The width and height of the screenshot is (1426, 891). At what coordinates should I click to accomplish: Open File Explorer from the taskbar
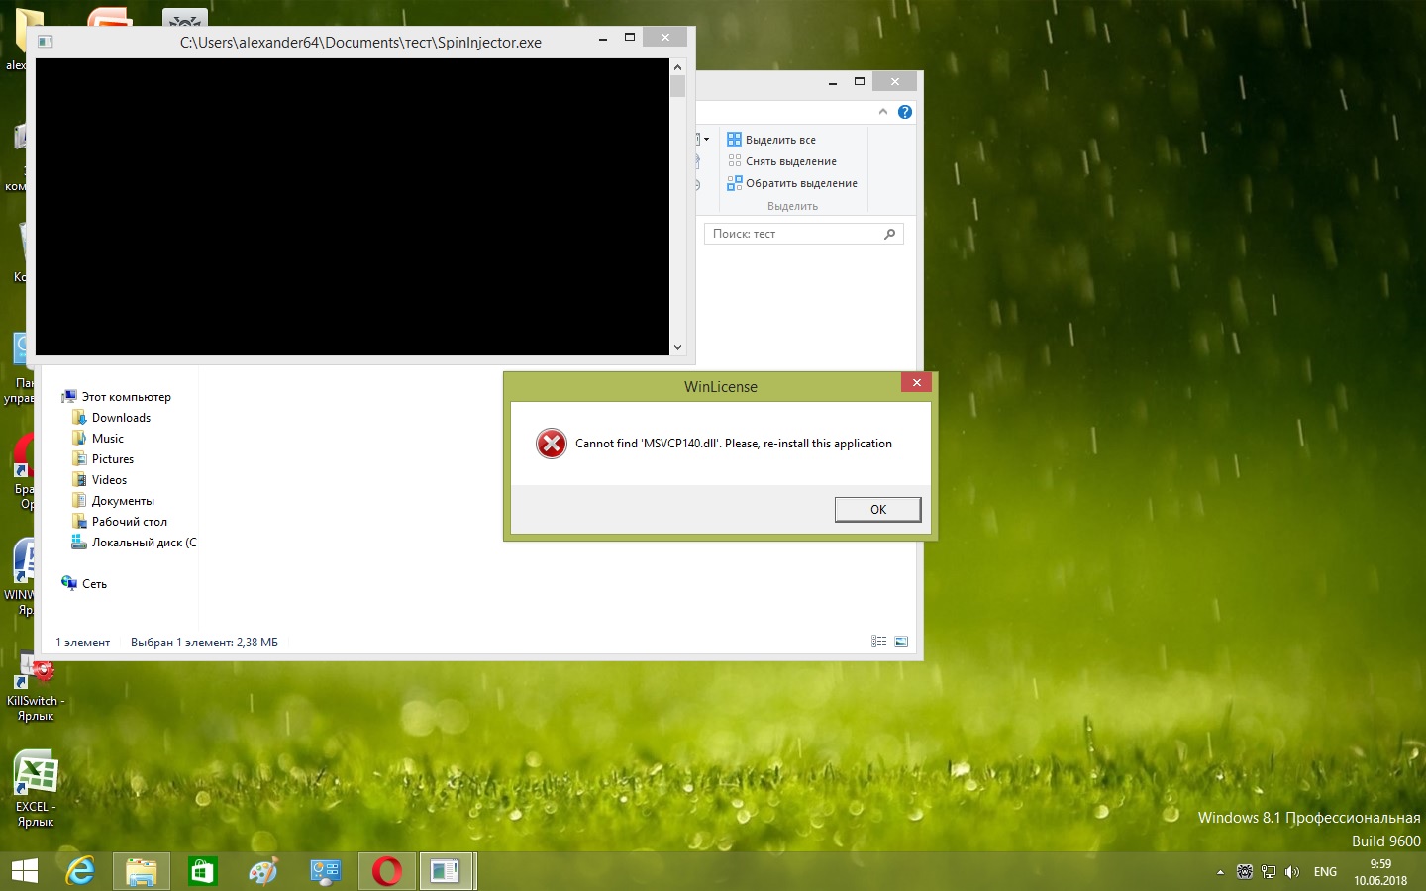point(142,871)
